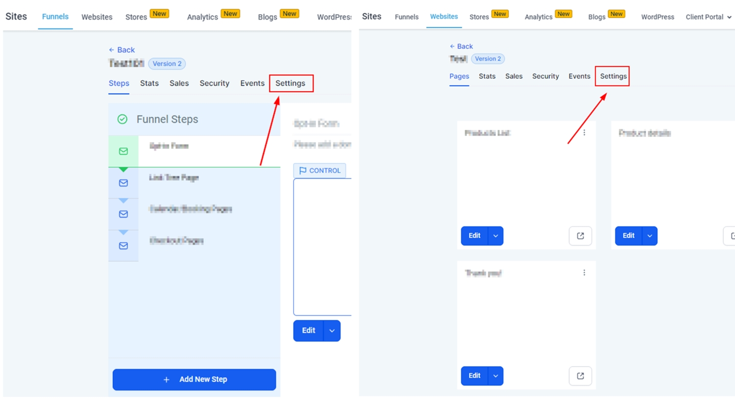Open the Settings tab in the funnel view
The width and height of the screenshot is (735, 398).
290,83
